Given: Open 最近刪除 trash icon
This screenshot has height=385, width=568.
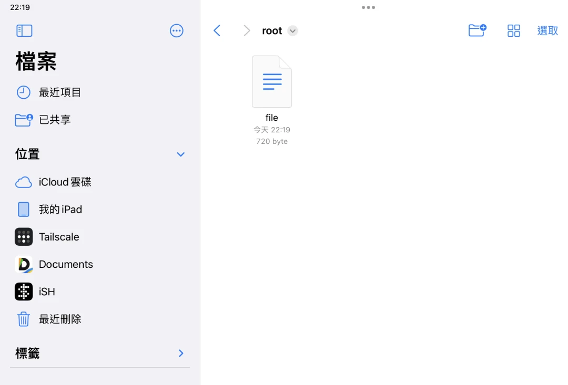Looking at the screenshot, I should click(24, 319).
